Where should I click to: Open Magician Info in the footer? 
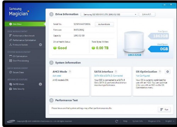click(154, 121)
